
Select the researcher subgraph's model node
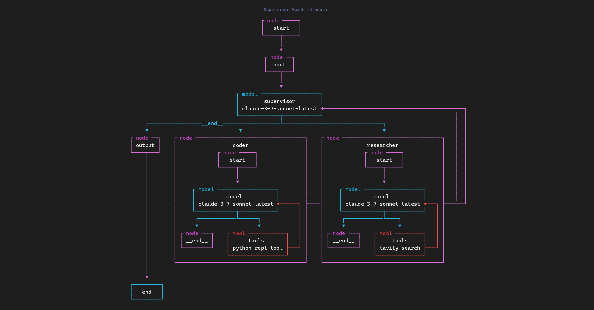[x=382, y=200]
